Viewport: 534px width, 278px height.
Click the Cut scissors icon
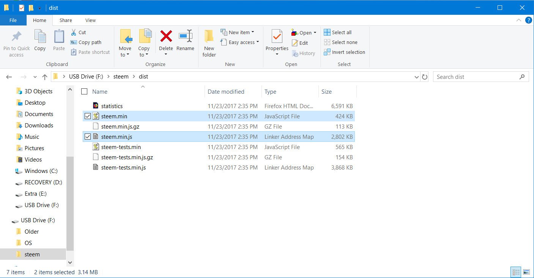(74, 33)
